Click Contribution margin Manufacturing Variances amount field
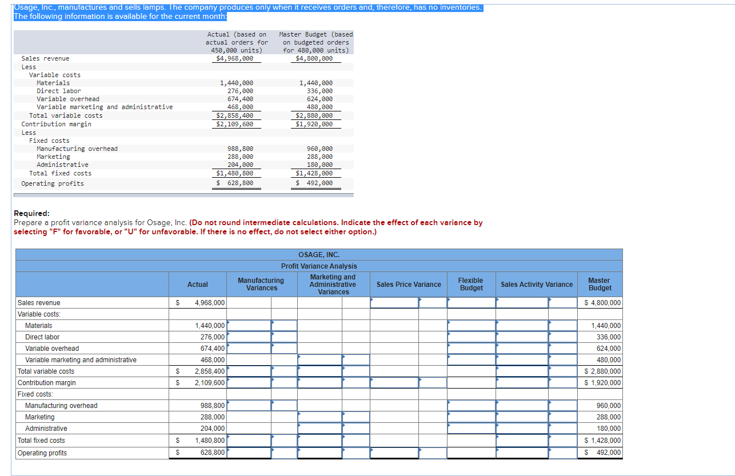Screen dimensions: 735x476 coord(249,383)
